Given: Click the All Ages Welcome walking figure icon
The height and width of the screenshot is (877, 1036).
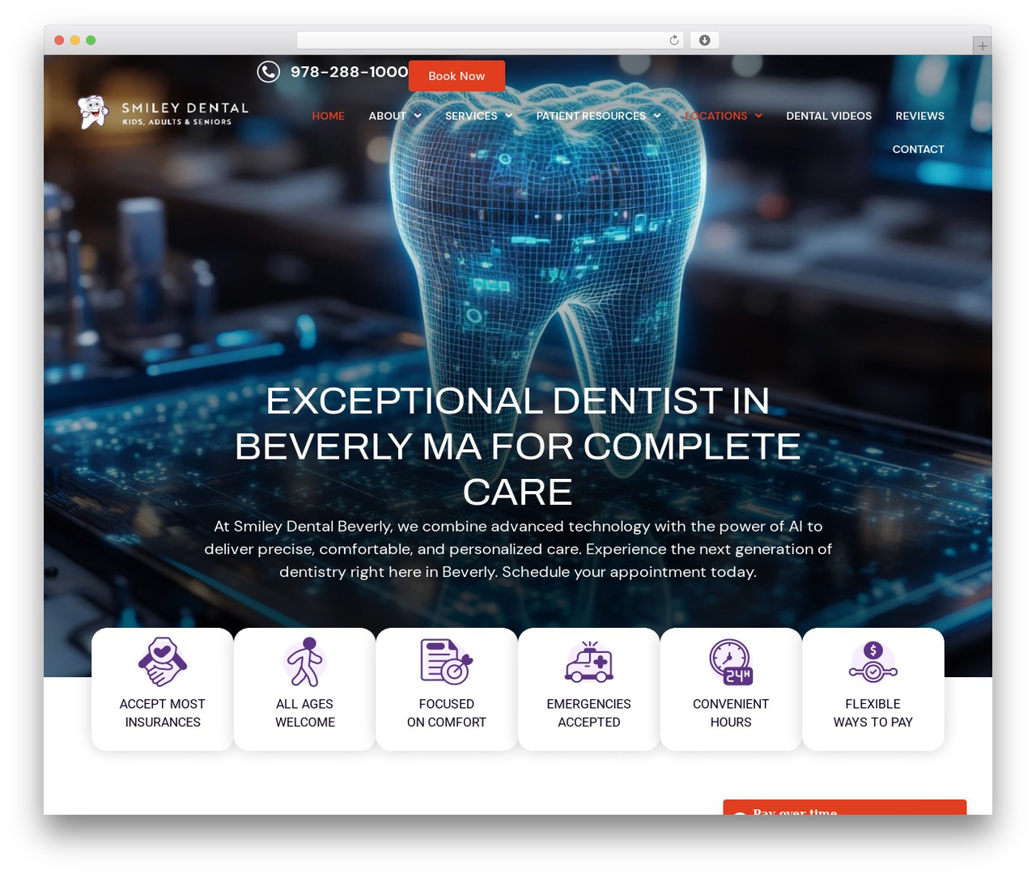Looking at the screenshot, I should (305, 662).
